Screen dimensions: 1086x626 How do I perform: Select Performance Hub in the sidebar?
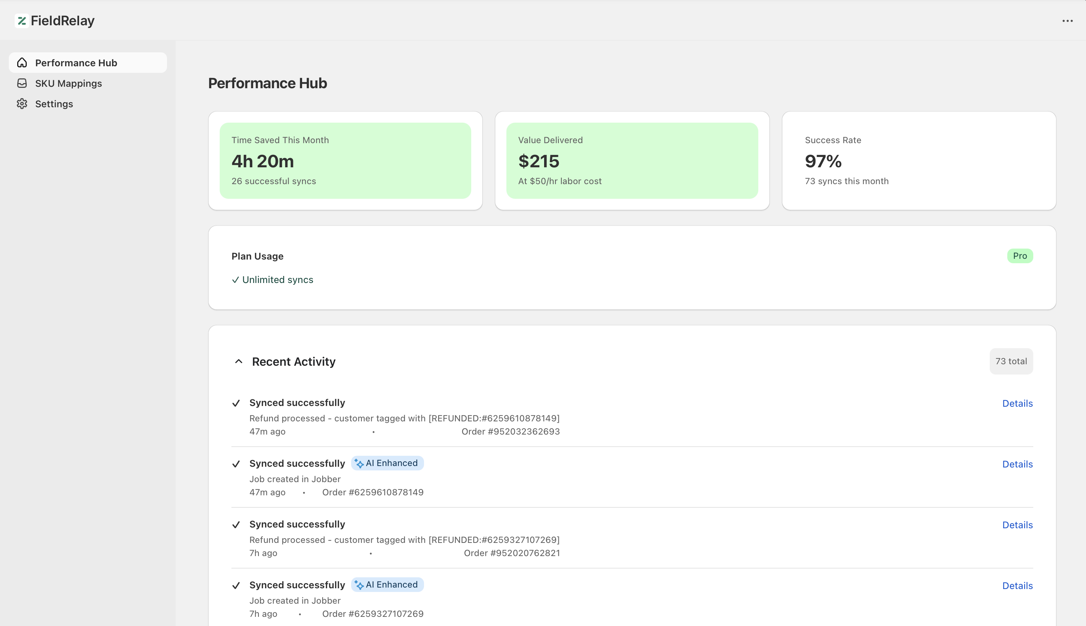click(x=76, y=63)
